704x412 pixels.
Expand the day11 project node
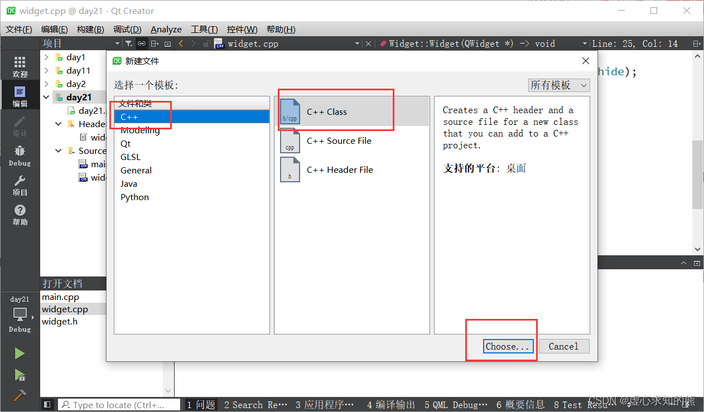coord(46,70)
